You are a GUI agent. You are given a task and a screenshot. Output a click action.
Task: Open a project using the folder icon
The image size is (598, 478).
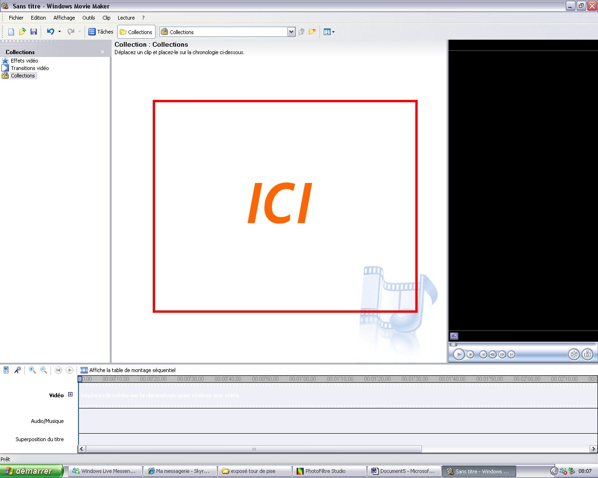(22, 32)
